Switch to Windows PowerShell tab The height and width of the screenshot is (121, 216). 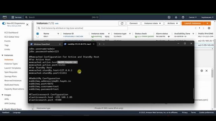(x=42, y=44)
